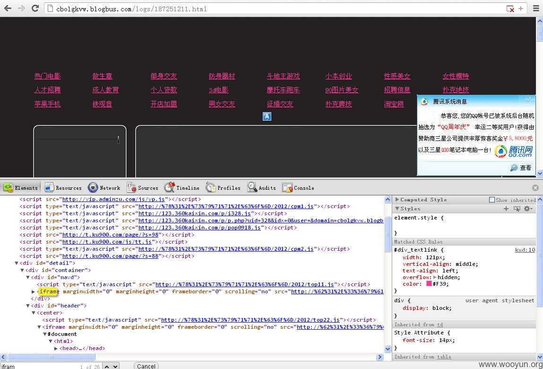
Task: Click the penguin icon in popup title
Action: coord(424,102)
